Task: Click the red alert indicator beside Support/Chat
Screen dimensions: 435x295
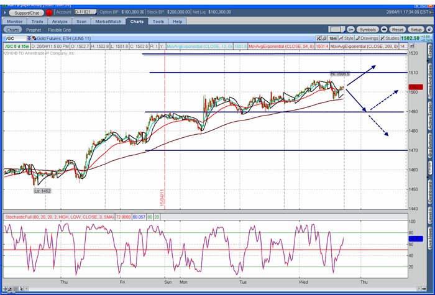Action: [x=49, y=12]
